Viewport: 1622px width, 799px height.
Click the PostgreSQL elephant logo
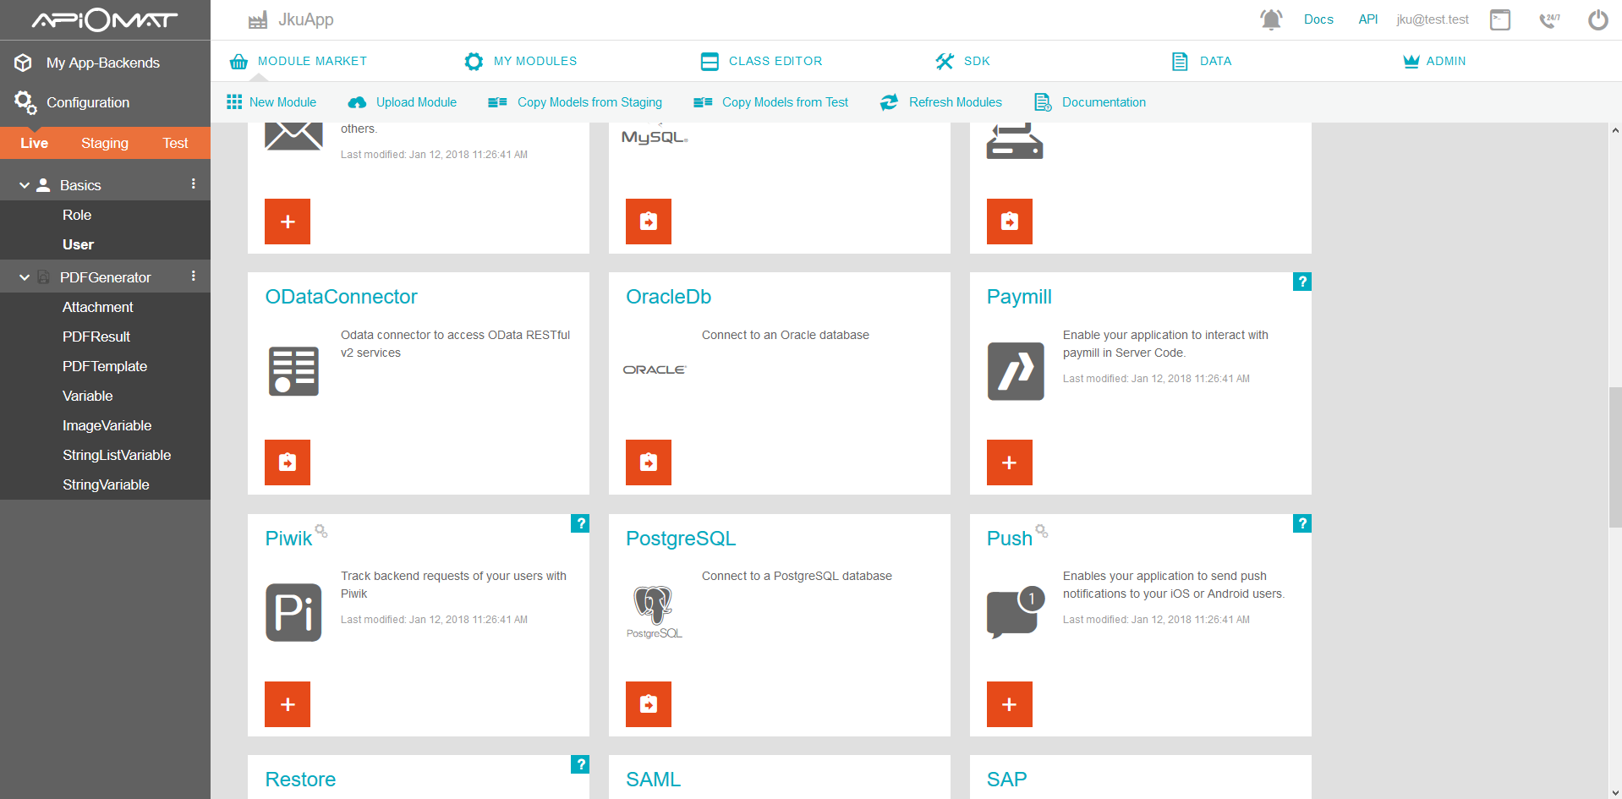655,612
